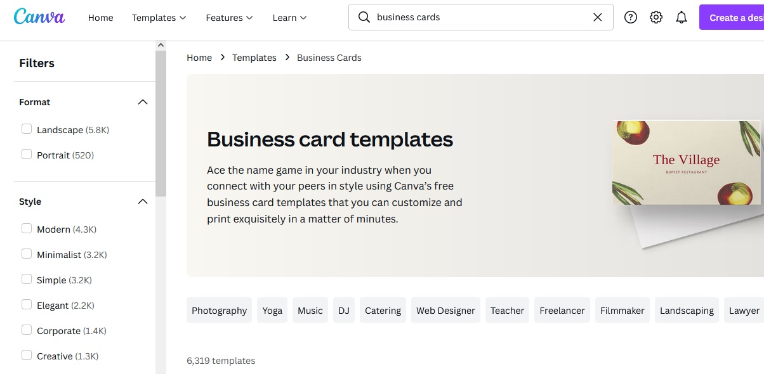The height and width of the screenshot is (374, 764).
Task: Open the help icon
Action: click(x=630, y=16)
